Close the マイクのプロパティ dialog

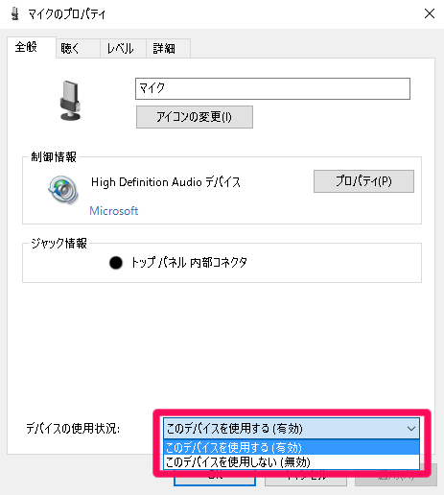(430, 13)
